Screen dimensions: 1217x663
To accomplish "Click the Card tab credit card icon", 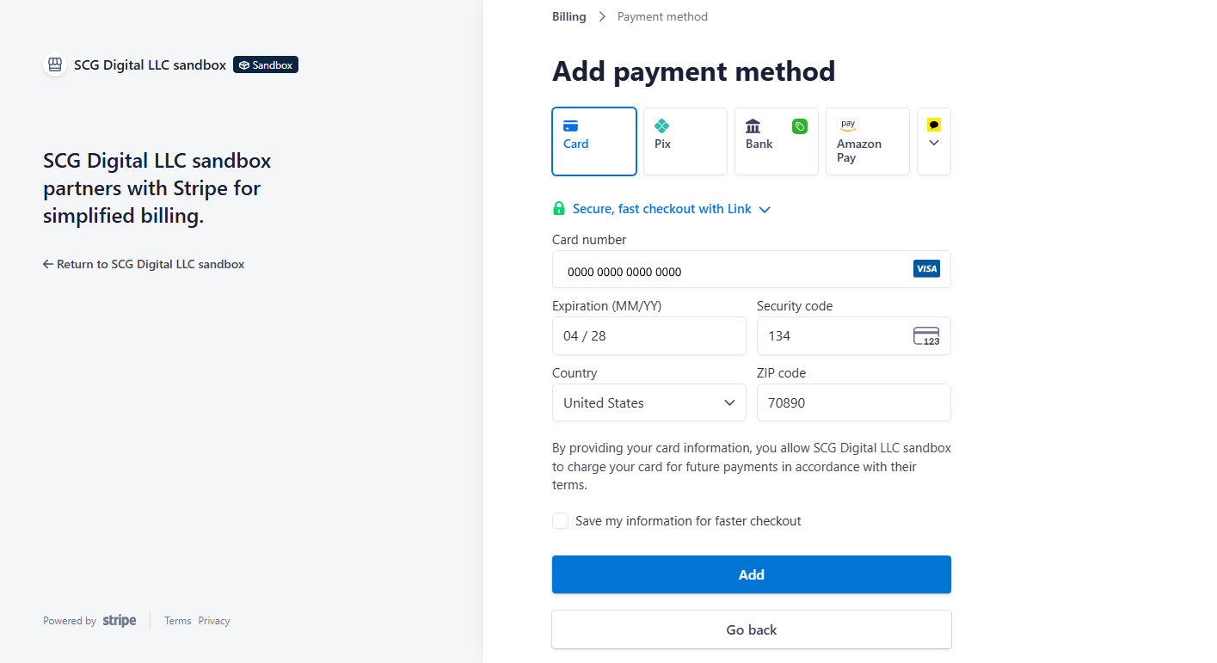I will tap(570, 126).
